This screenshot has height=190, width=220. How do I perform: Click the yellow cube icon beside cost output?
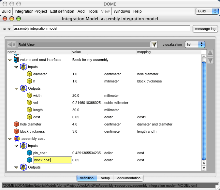(29, 117)
